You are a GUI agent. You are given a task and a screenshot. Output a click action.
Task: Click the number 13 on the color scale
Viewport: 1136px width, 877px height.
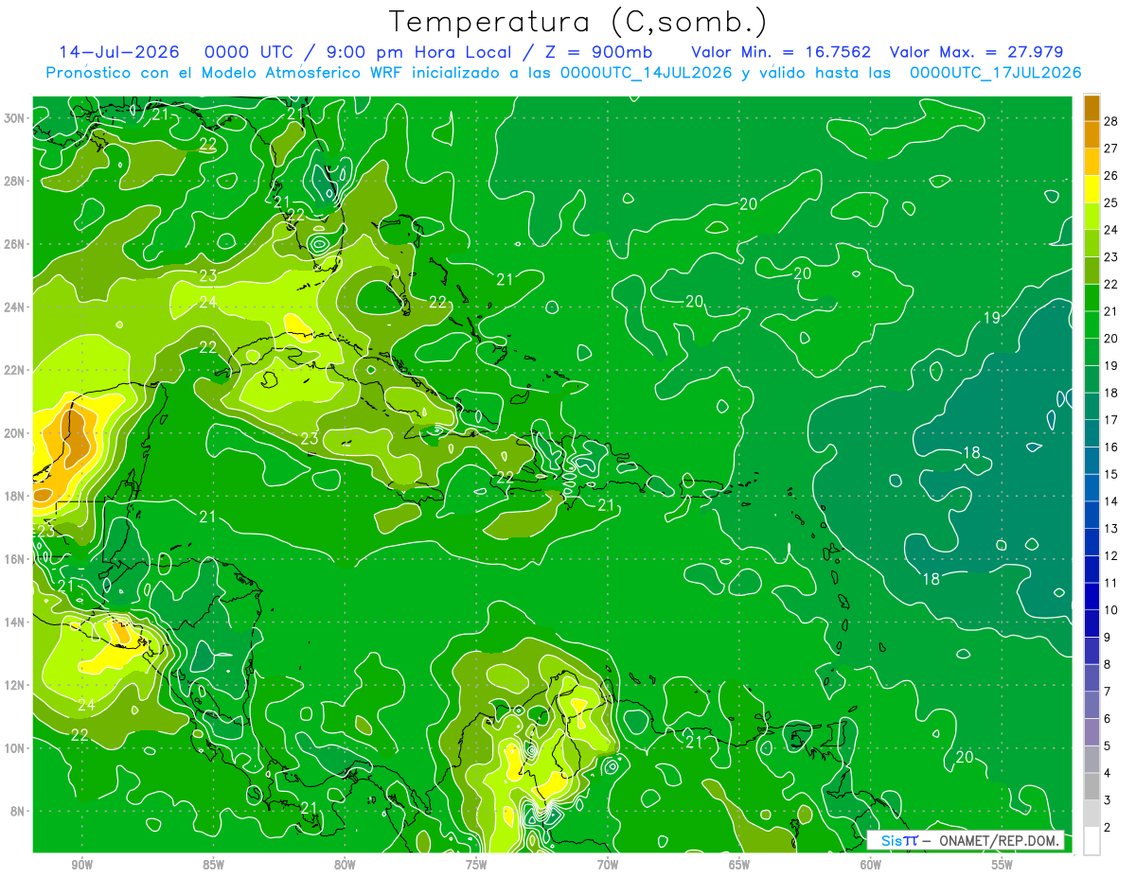(x=1110, y=529)
